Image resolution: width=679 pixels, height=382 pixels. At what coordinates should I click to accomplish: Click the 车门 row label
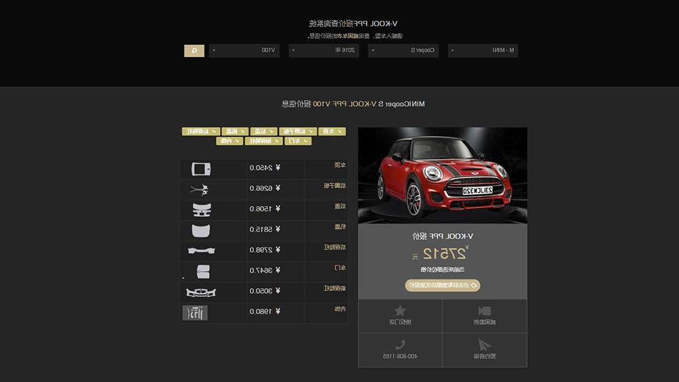click(x=340, y=268)
